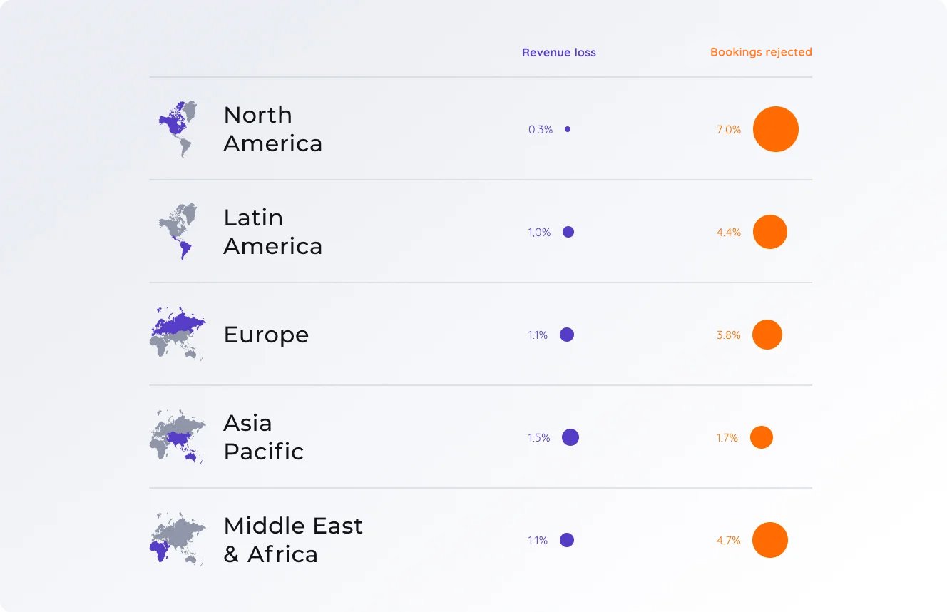Select Latin America's purple 1.0% dot
This screenshot has width=947, height=612.
point(568,232)
